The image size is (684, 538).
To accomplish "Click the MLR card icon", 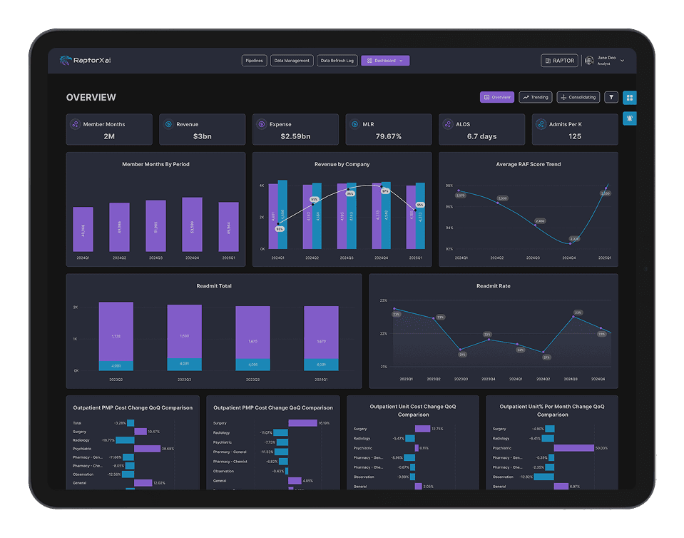I will point(354,124).
